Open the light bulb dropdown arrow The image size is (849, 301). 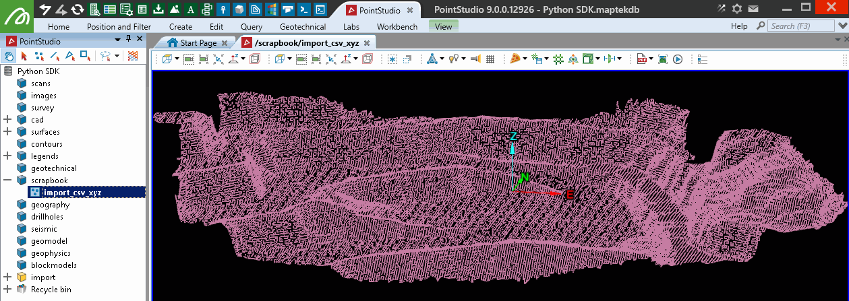463,59
